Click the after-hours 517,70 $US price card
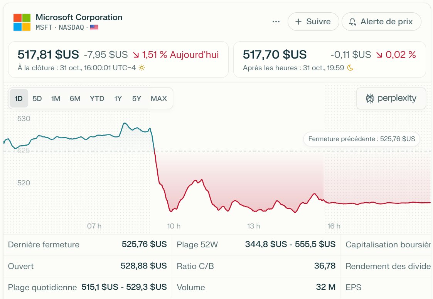This screenshot has height=299, width=433. (329, 60)
